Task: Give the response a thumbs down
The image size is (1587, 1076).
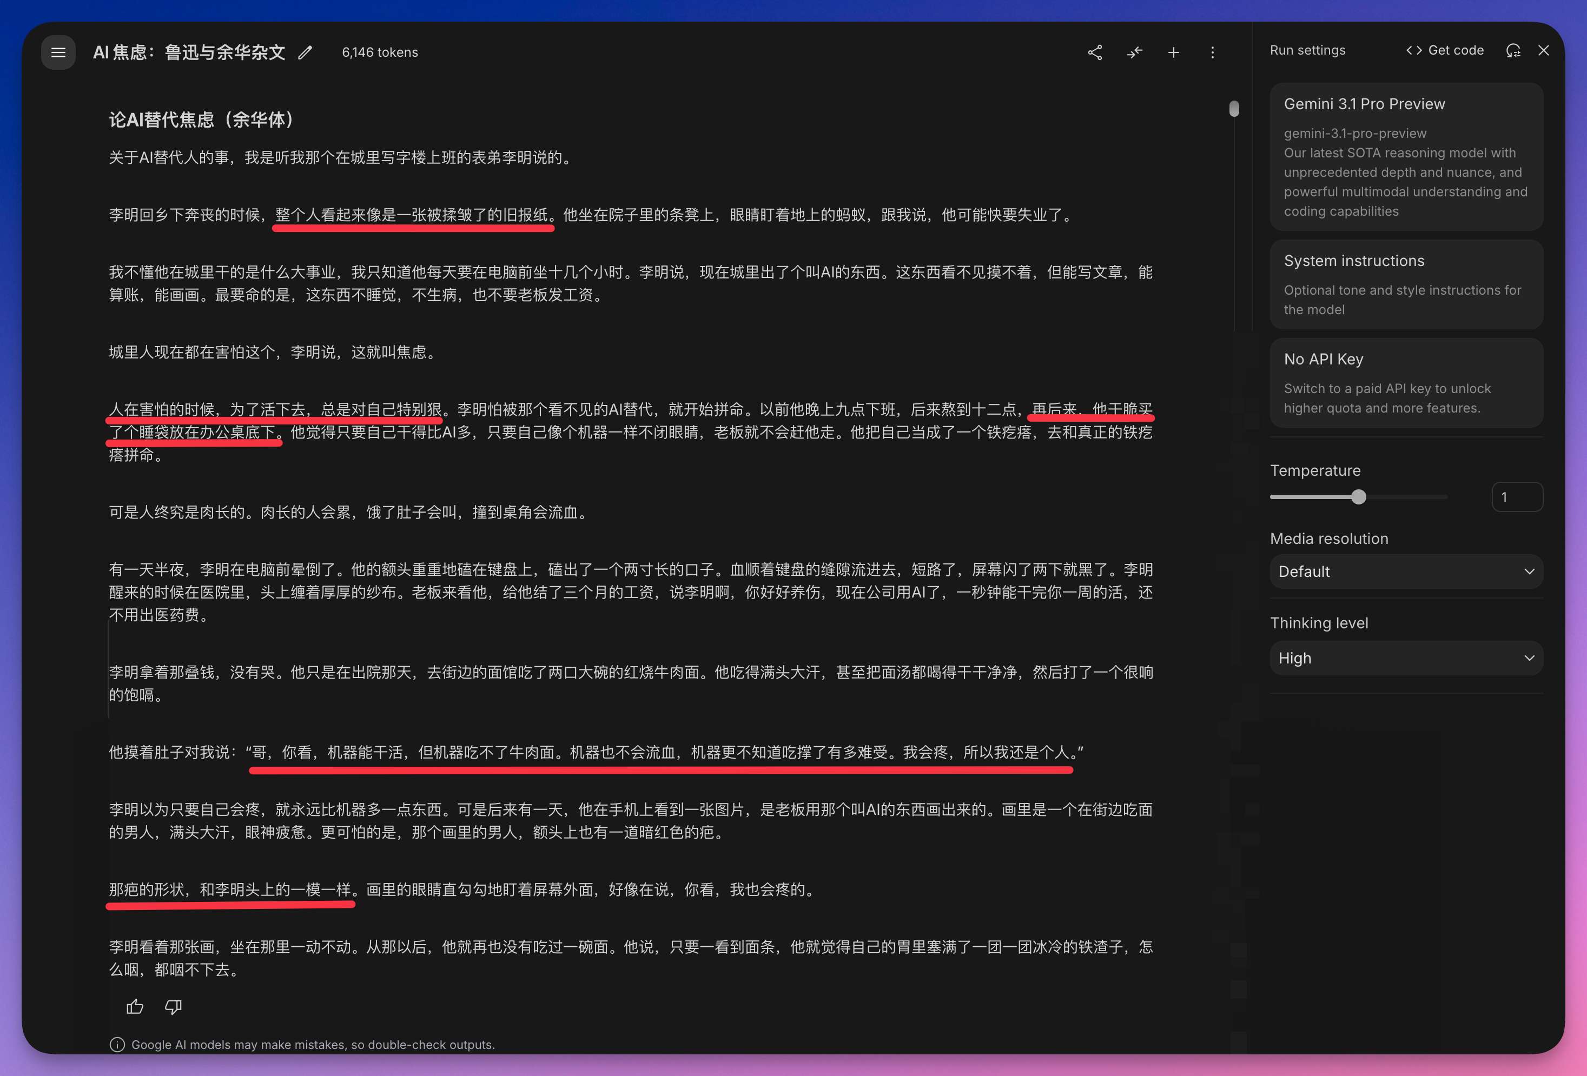Action: [x=174, y=1006]
